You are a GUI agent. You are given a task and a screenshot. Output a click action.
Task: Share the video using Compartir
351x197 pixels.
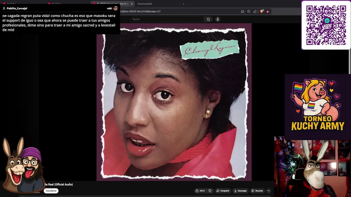(x=223, y=191)
